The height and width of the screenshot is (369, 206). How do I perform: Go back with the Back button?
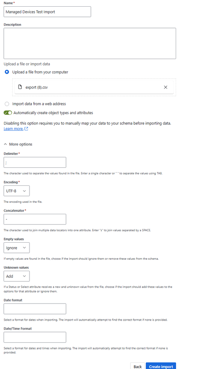pos(138,366)
